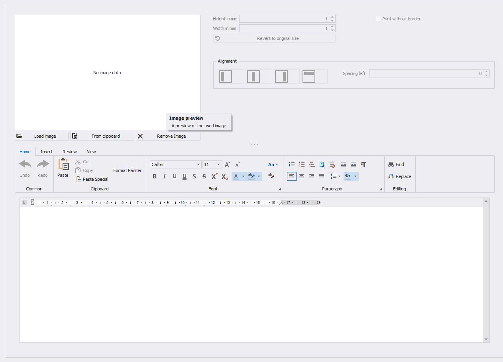Increase font size with grow icon
Viewport: 503px width, 362px height.
click(x=227, y=164)
